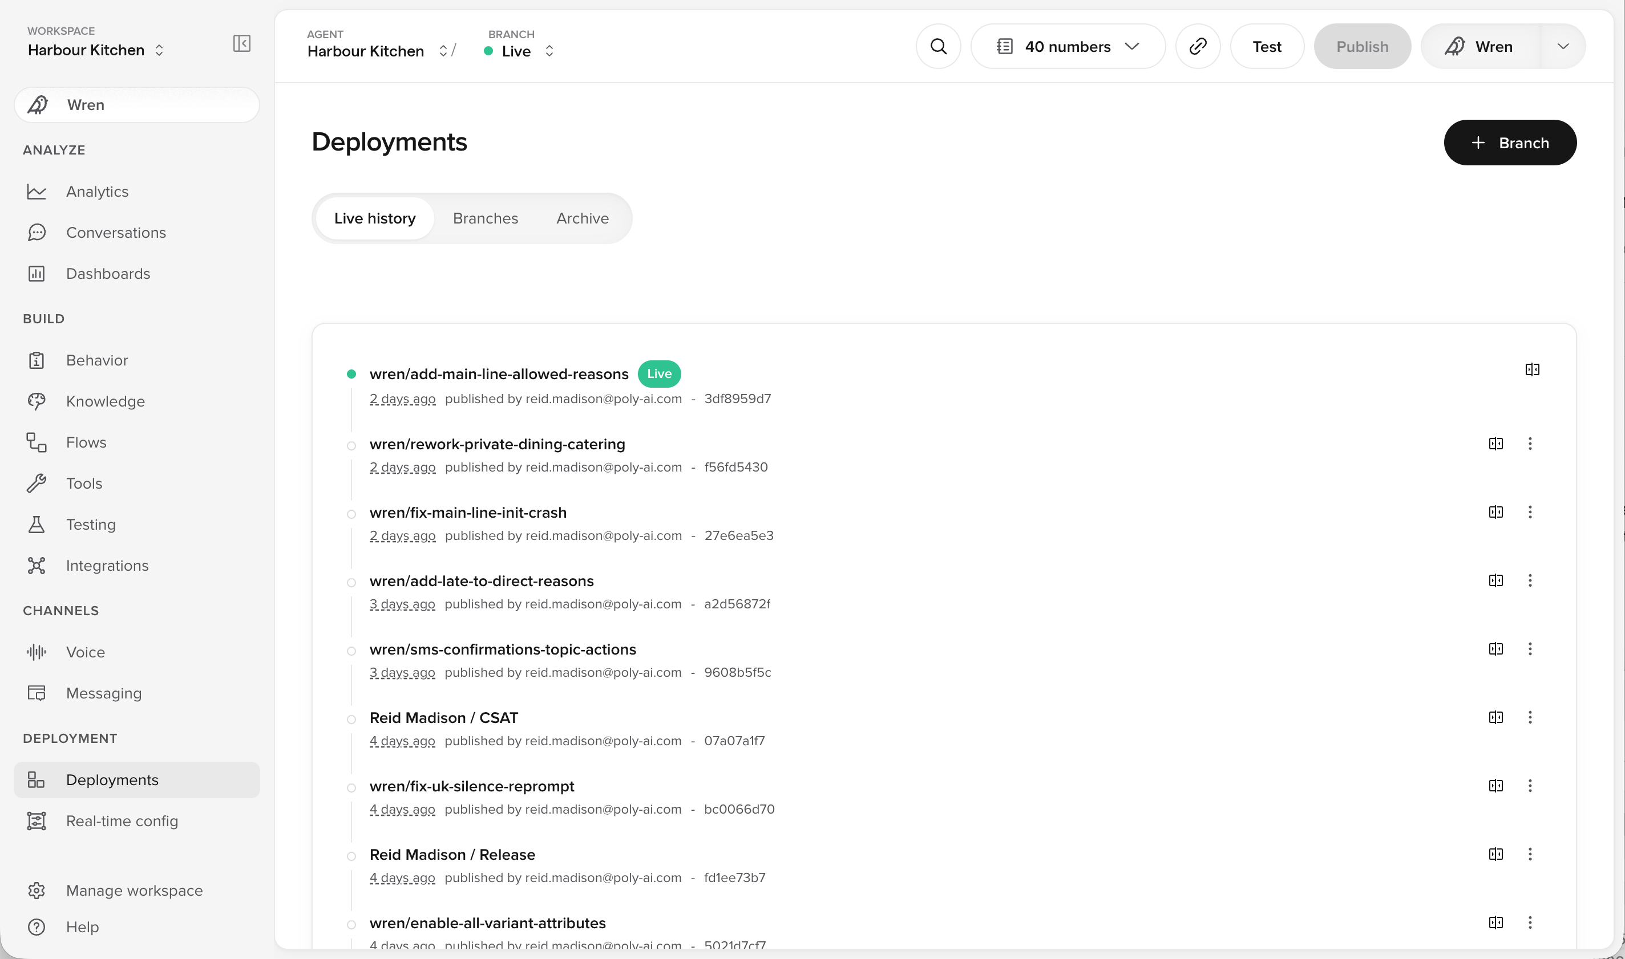The height and width of the screenshot is (959, 1625).
Task: Open compare icon for wren/rework-private-dining-catering
Action: (x=1495, y=444)
